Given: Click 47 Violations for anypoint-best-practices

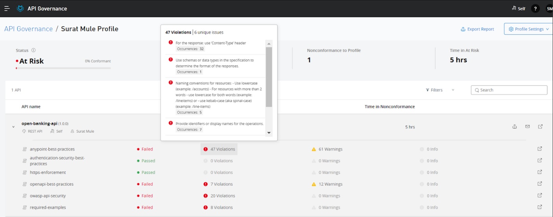Looking at the screenshot, I should pyautogui.click(x=219, y=149).
